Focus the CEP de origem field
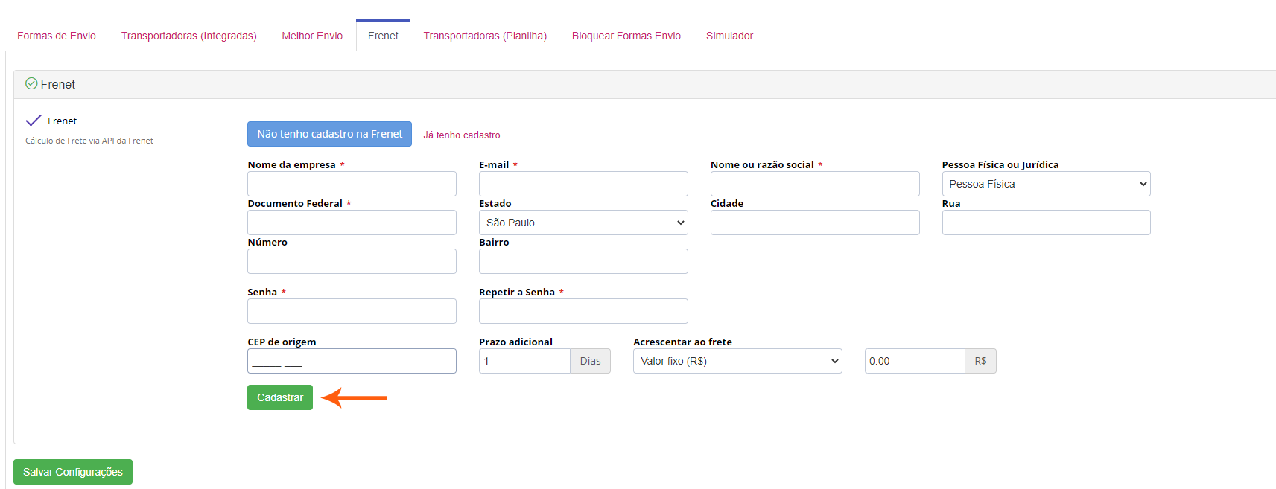1276x489 pixels. [x=352, y=361]
